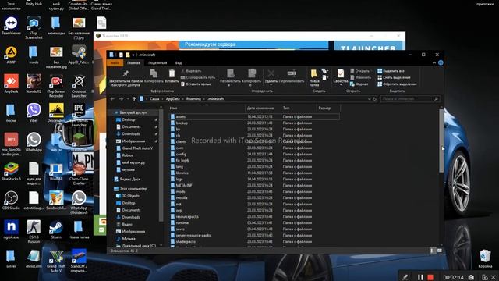Click the Delete X icon in ribbon
Screen dimensions: 499x281
(271, 74)
